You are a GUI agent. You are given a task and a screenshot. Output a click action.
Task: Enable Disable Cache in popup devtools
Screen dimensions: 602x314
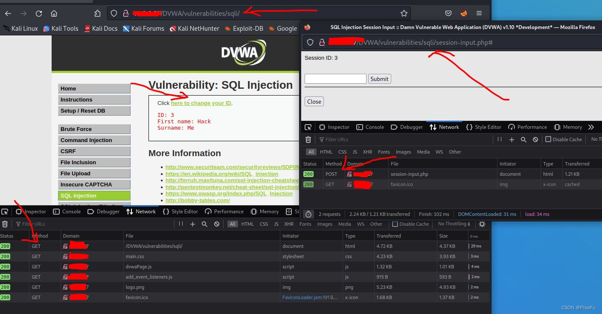[x=564, y=140]
